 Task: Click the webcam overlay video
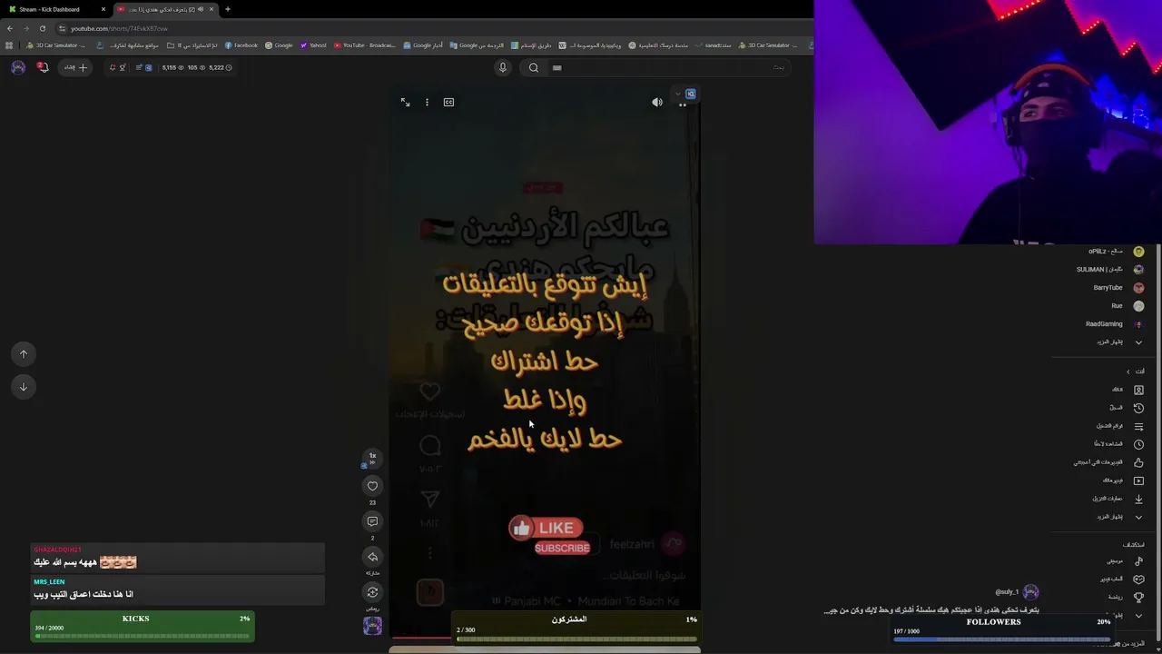coord(988,122)
